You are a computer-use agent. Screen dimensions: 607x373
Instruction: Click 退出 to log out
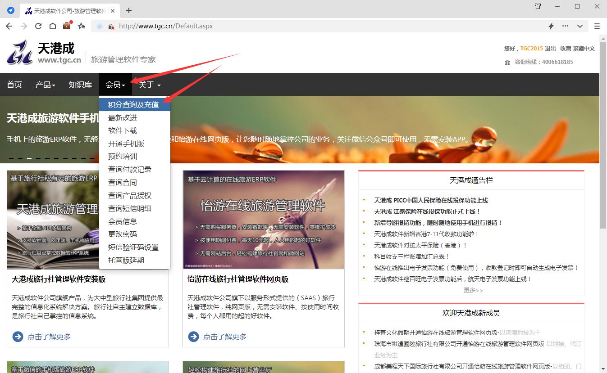tap(550, 49)
